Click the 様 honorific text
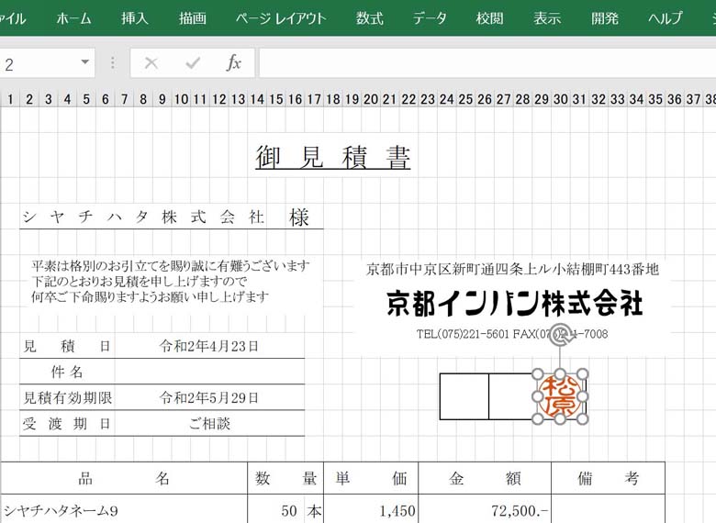The height and width of the screenshot is (523, 716). pyautogui.click(x=299, y=217)
